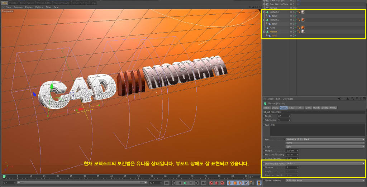Go to the next keyframe
This screenshot has height=187, width=367.
tap(196, 183)
